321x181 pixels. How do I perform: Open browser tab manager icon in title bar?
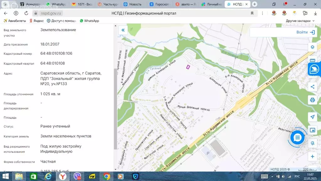[274, 4]
